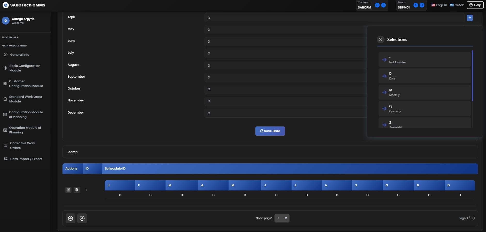The width and height of the screenshot is (486, 232).
Task: Click the May input field
Action: (286, 30)
